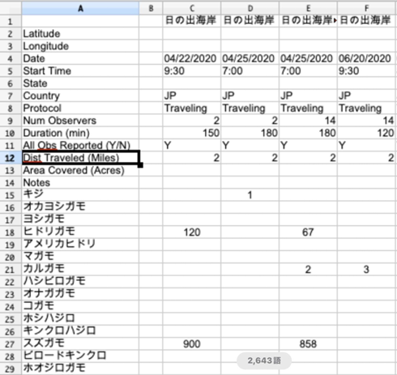Select row 12 header

pos(11,158)
